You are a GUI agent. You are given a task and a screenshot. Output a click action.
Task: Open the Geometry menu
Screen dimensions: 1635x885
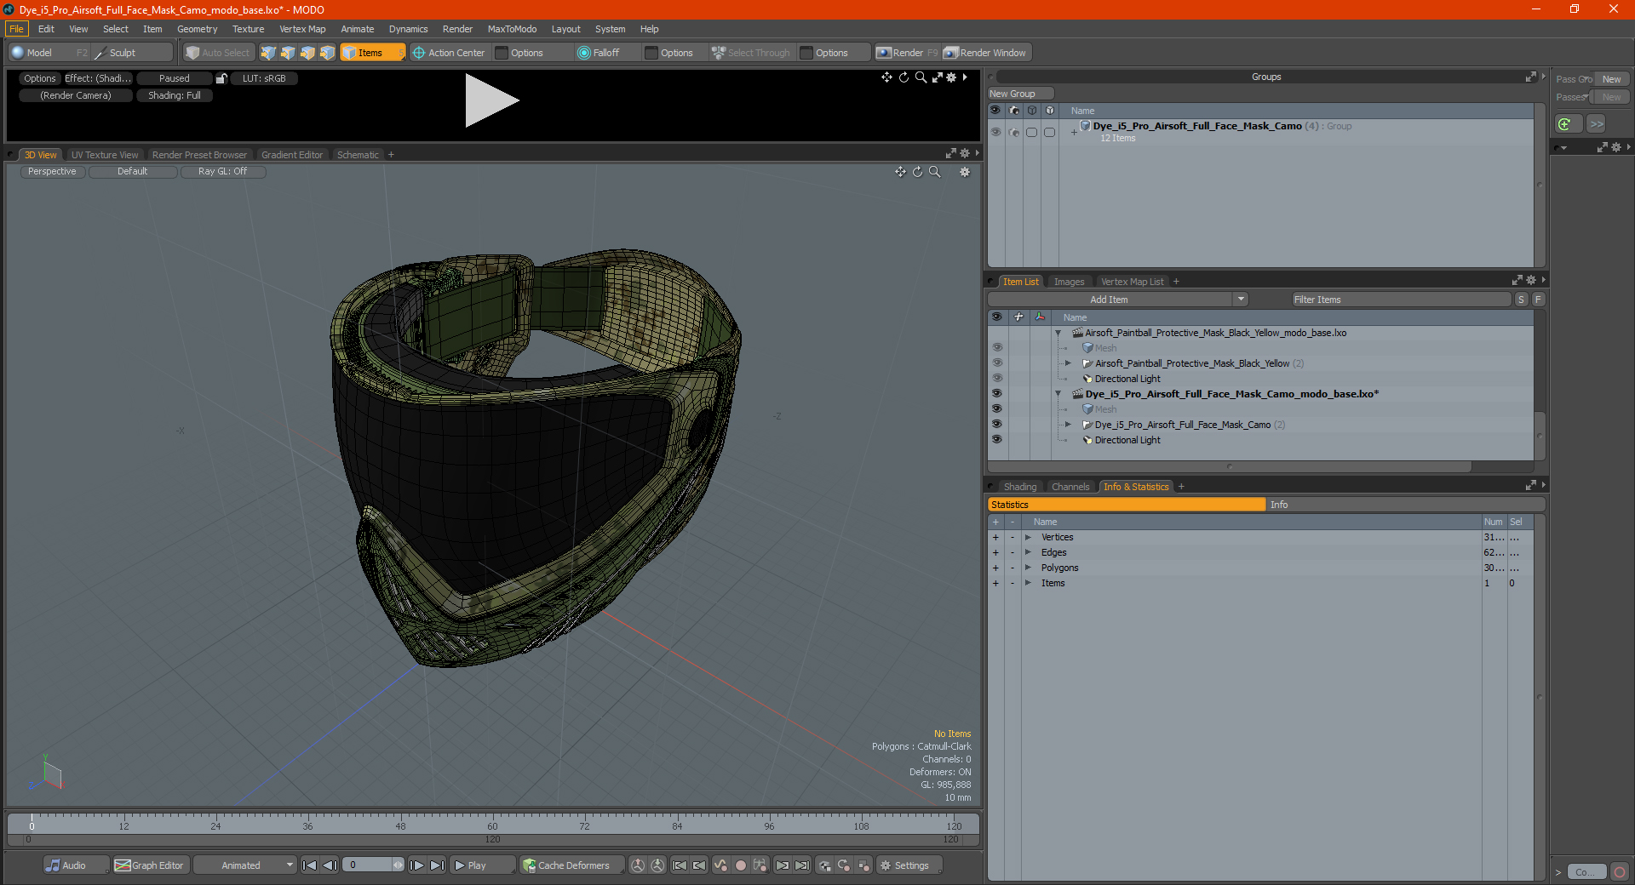[197, 29]
